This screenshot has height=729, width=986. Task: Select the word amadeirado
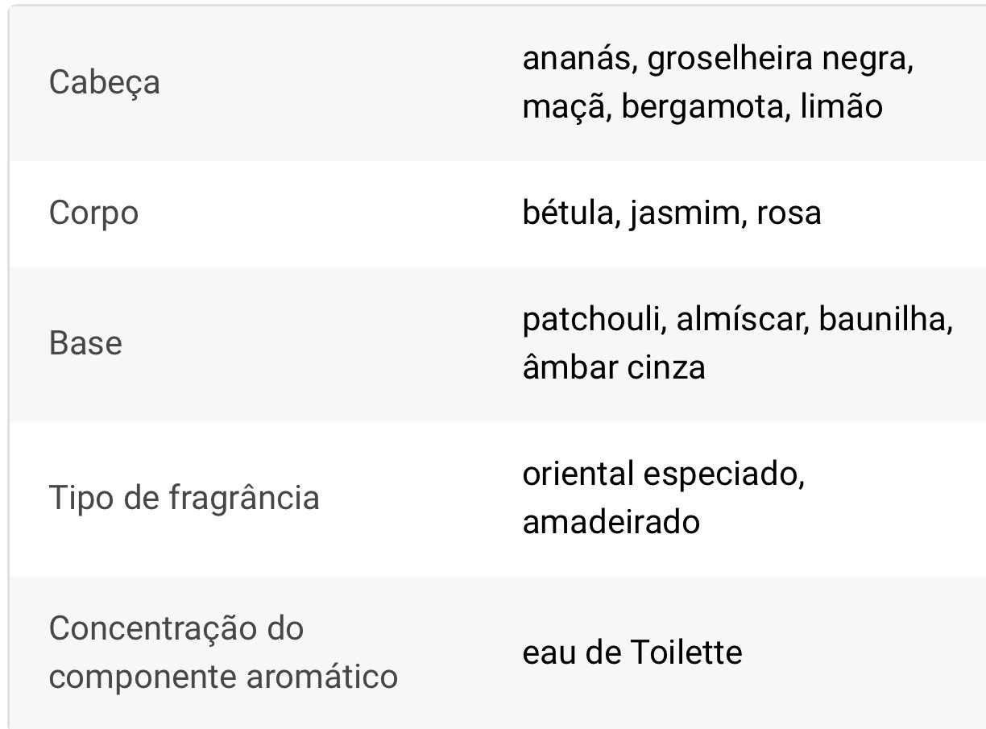point(611,522)
